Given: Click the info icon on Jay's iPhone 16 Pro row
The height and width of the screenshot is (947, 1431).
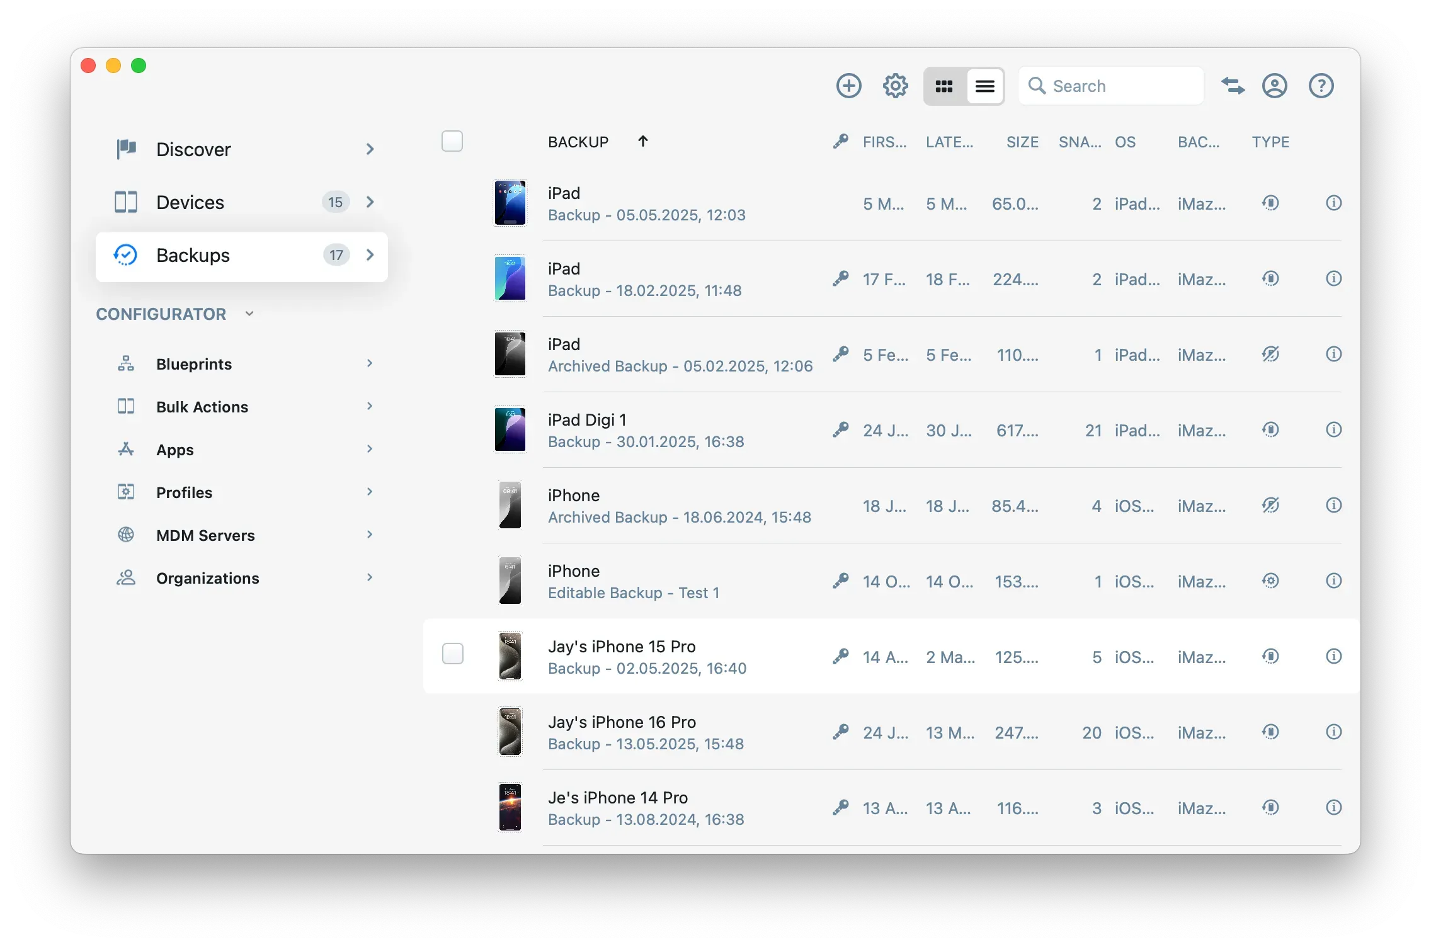Looking at the screenshot, I should tap(1335, 732).
